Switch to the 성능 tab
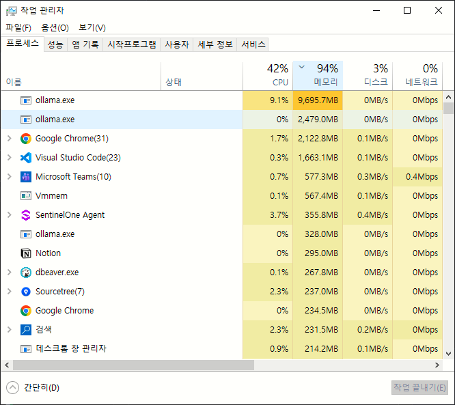 pos(55,44)
